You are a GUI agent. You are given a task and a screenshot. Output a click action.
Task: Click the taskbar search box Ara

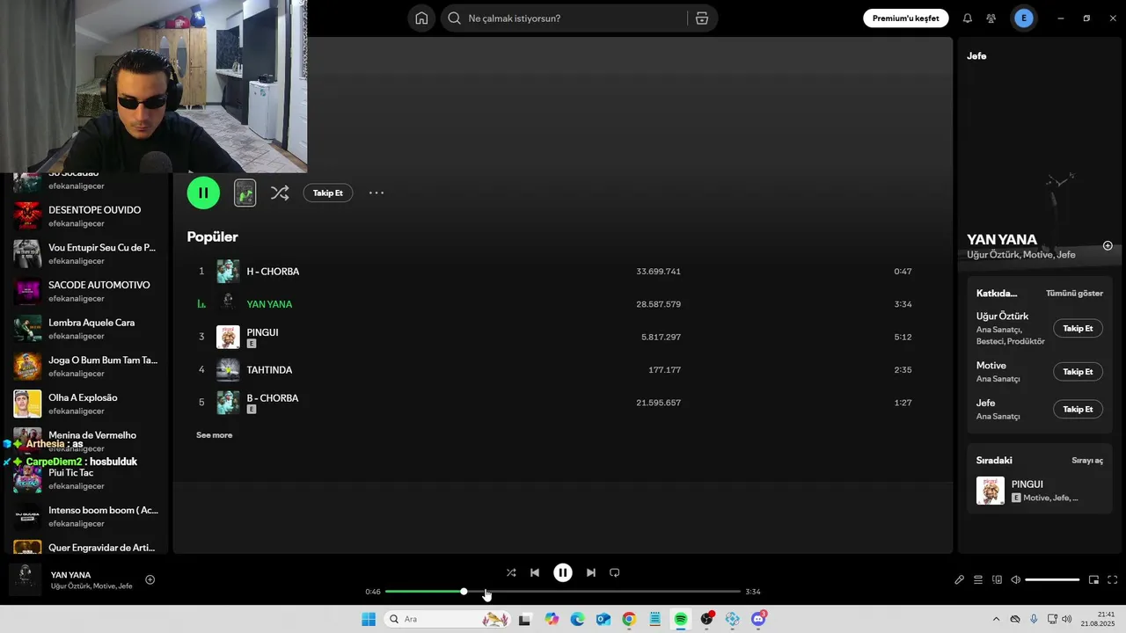447,619
